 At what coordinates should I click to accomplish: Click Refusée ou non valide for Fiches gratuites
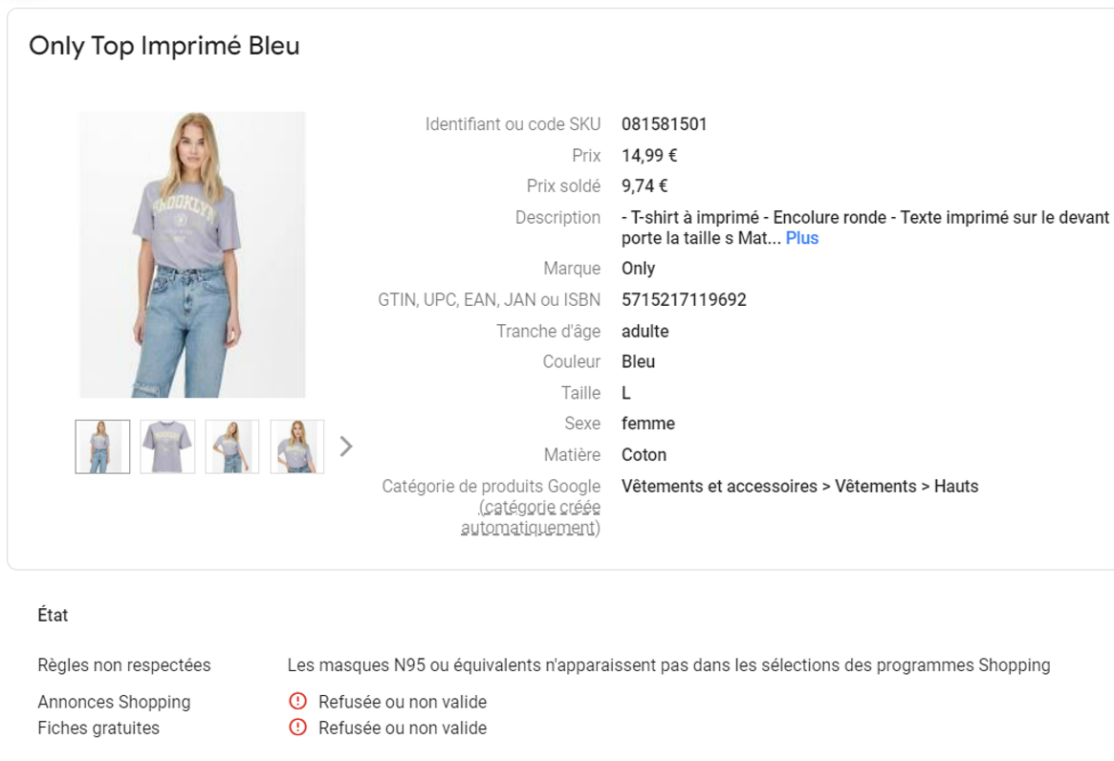coord(403,728)
